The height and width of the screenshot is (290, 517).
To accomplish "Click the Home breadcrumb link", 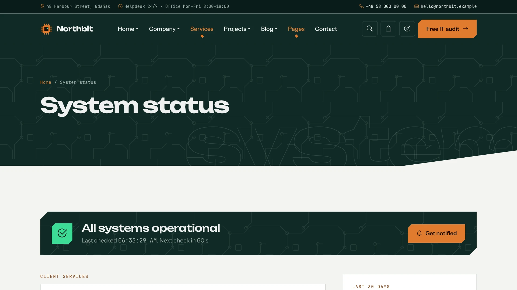I will click(46, 82).
